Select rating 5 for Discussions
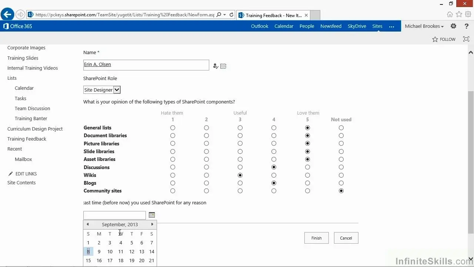Image resolution: width=474 pixels, height=267 pixels. click(307, 167)
